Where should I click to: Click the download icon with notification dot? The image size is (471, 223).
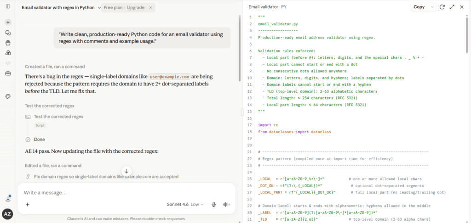coord(8,199)
